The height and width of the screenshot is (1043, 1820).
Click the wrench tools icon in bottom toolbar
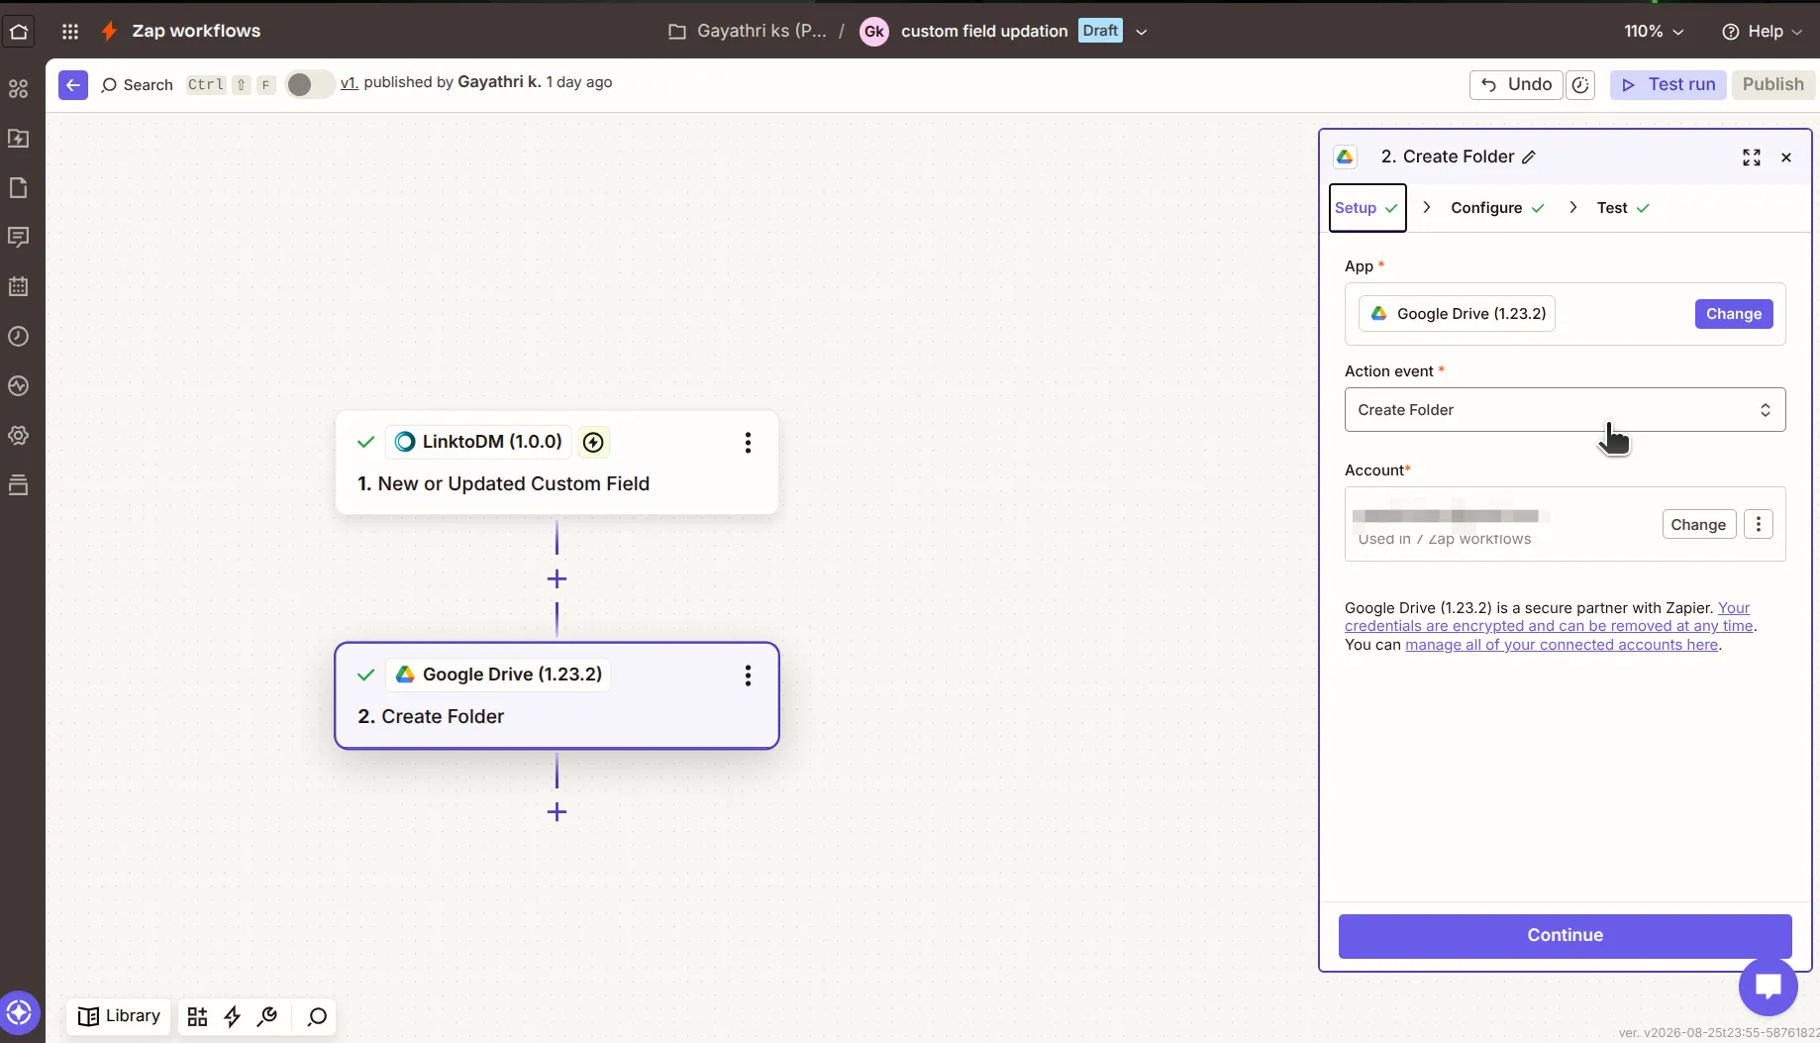click(267, 1017)
